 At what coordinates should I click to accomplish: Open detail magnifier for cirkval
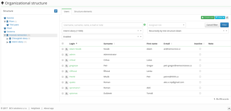click(x=67, y=60)
